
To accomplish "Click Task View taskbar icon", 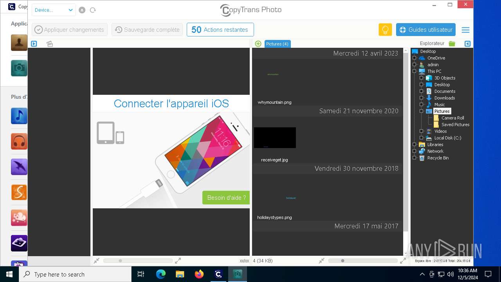I will pos(141,274).
